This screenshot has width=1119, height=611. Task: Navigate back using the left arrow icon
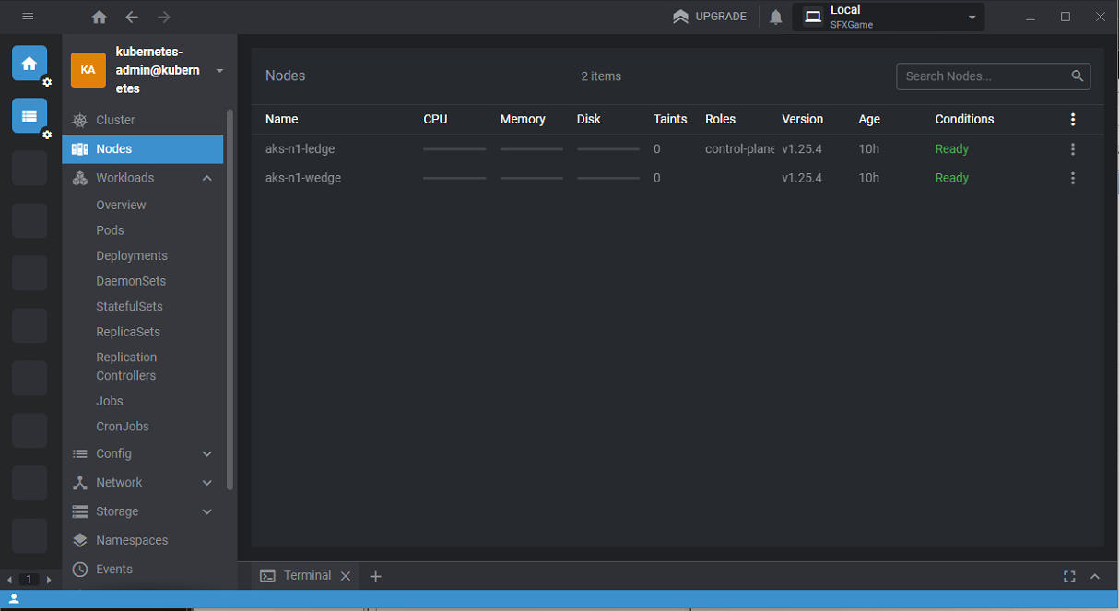coord(131,17)
